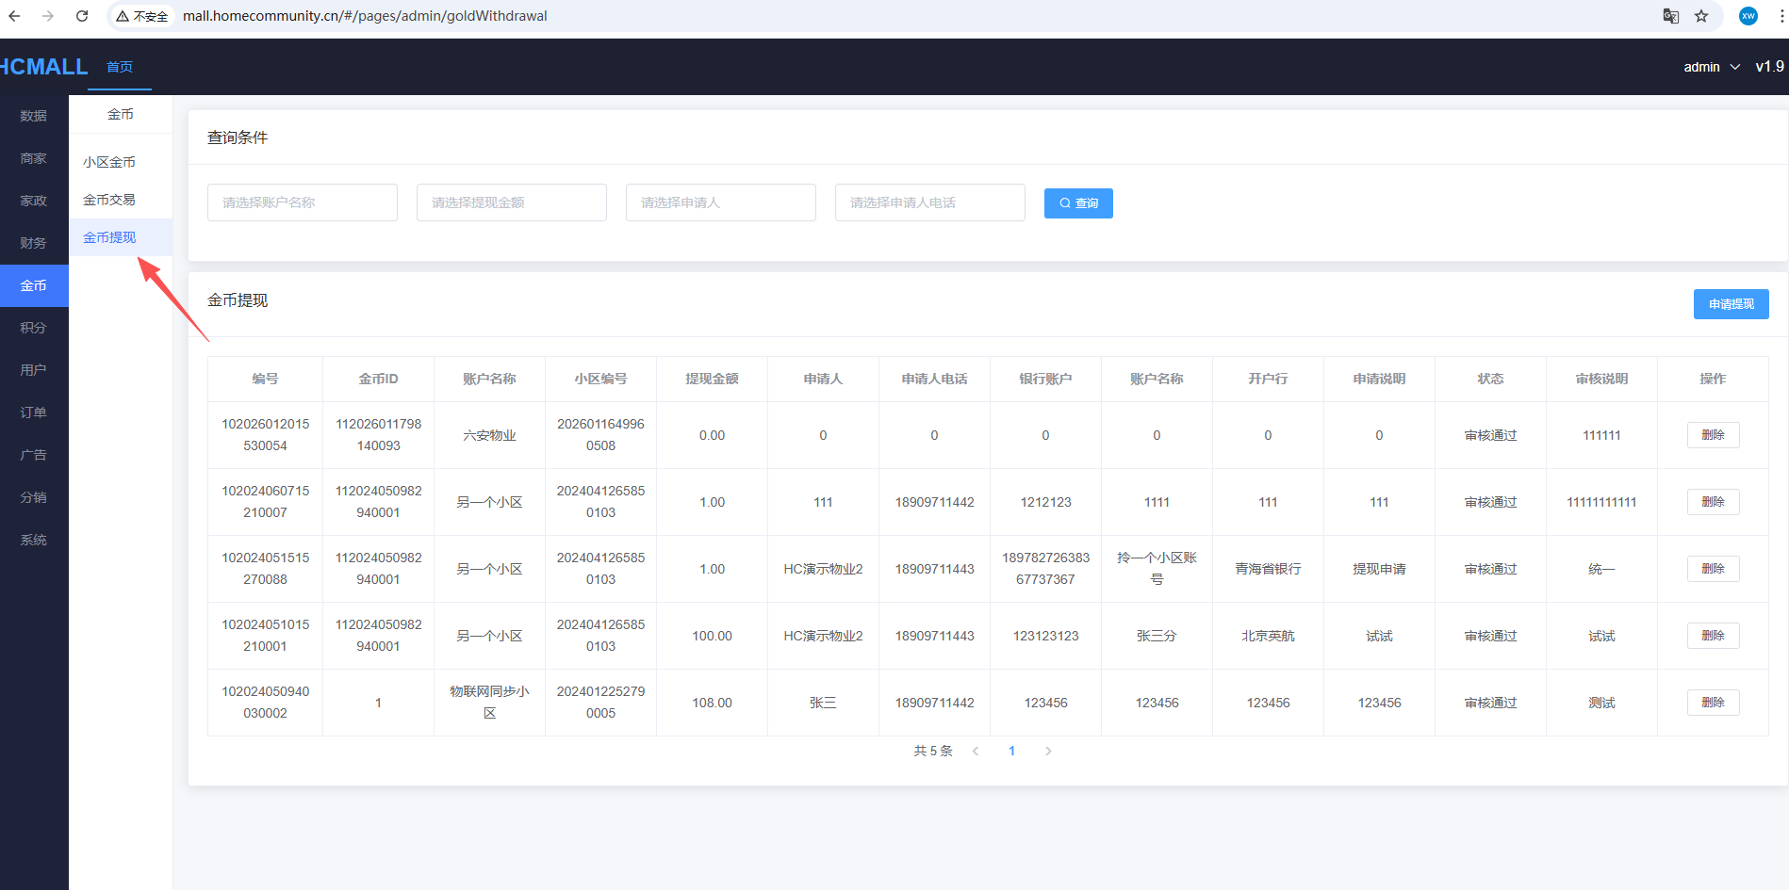Delete the 六安物业 withdrawal row

[1713, 435]
